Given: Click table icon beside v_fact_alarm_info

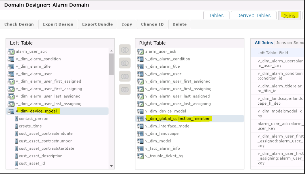Looking at the screenshot, I should [140, 148].
